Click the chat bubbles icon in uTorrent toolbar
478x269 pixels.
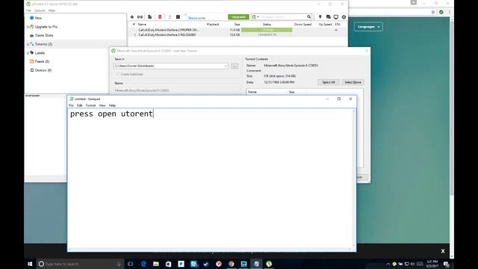(x=329, y=17)
